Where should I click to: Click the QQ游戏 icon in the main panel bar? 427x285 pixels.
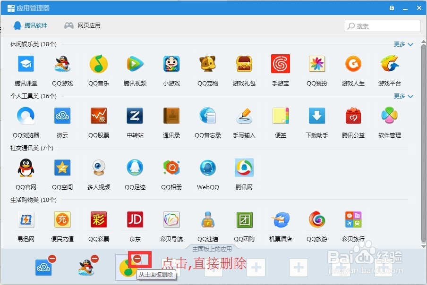(86, 268)
